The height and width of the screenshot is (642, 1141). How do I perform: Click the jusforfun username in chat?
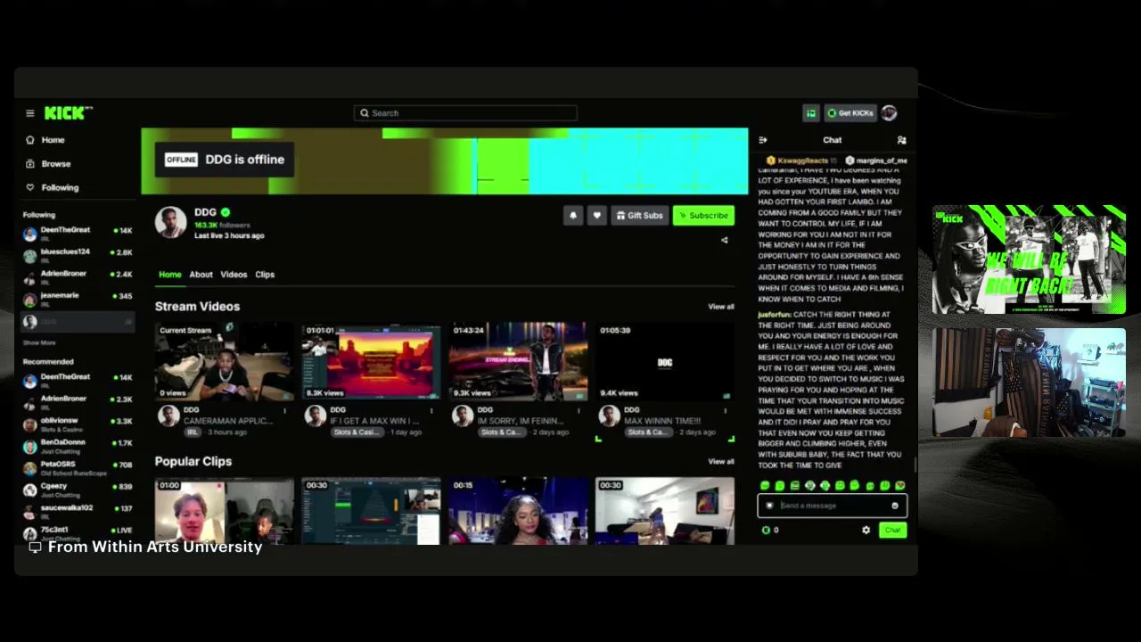pyautogui.click(x=774, y=315)
